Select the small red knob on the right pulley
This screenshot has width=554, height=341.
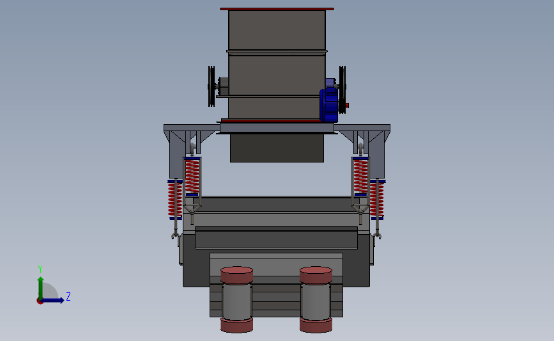[347, 106]
